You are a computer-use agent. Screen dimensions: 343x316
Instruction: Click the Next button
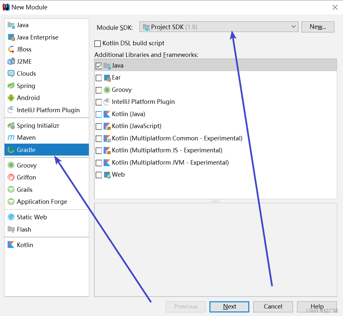pos(229,307)
